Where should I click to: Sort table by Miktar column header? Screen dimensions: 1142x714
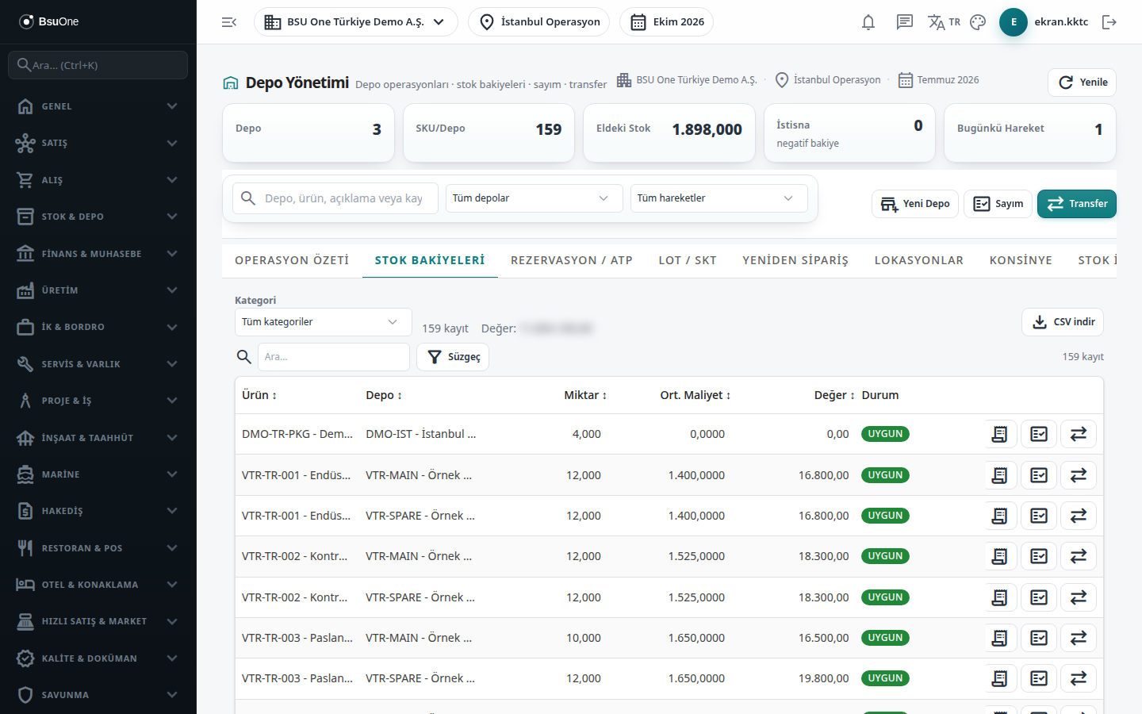[585, 395]
